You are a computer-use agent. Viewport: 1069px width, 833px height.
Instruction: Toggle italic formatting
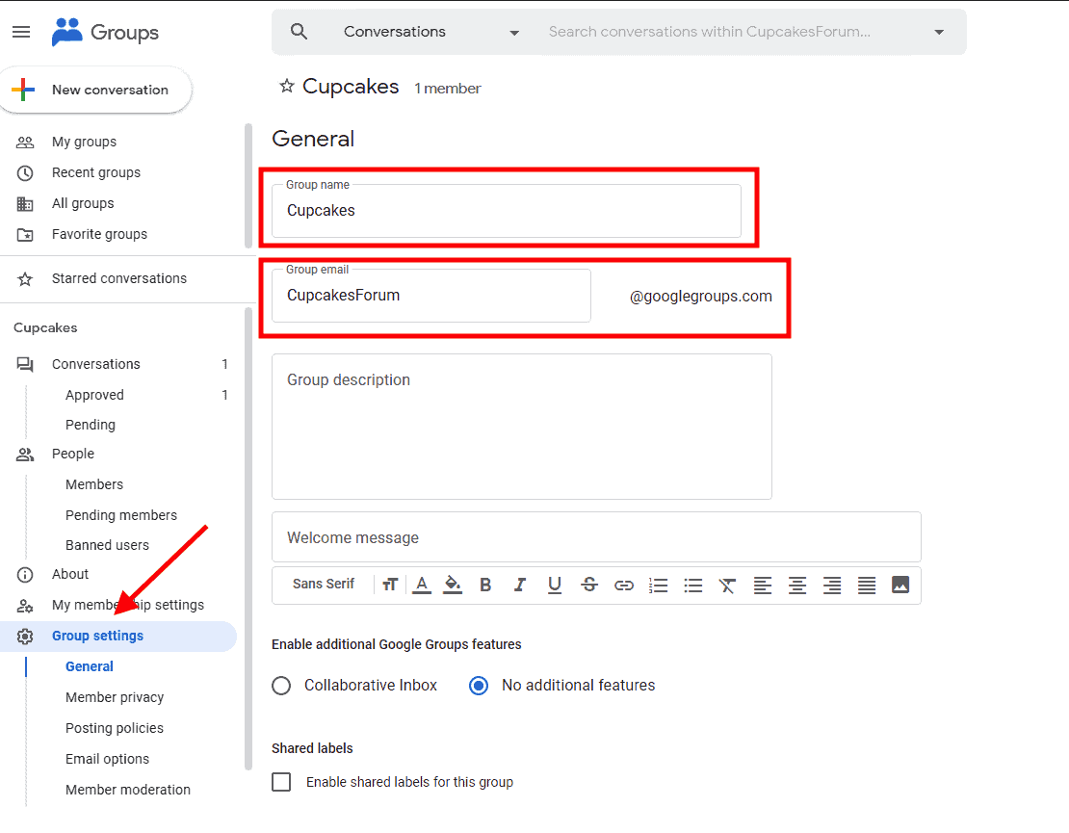519,585
